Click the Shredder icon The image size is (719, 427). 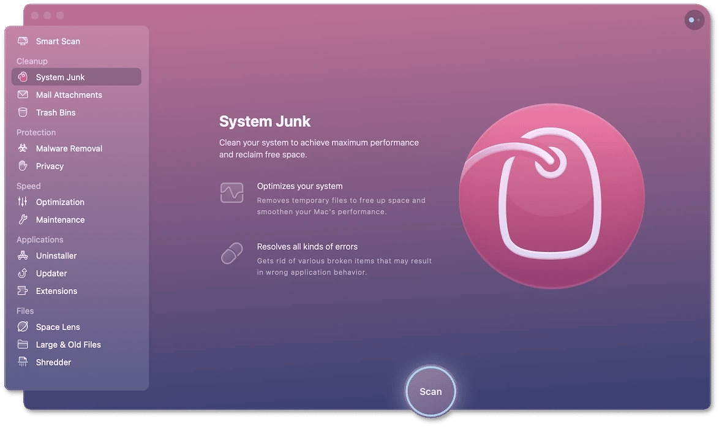[x=23, y=361]
